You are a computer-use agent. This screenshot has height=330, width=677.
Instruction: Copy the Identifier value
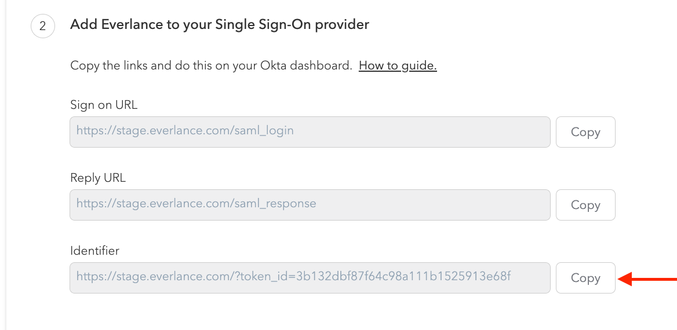pyautogui.click(x=585, y=278)
